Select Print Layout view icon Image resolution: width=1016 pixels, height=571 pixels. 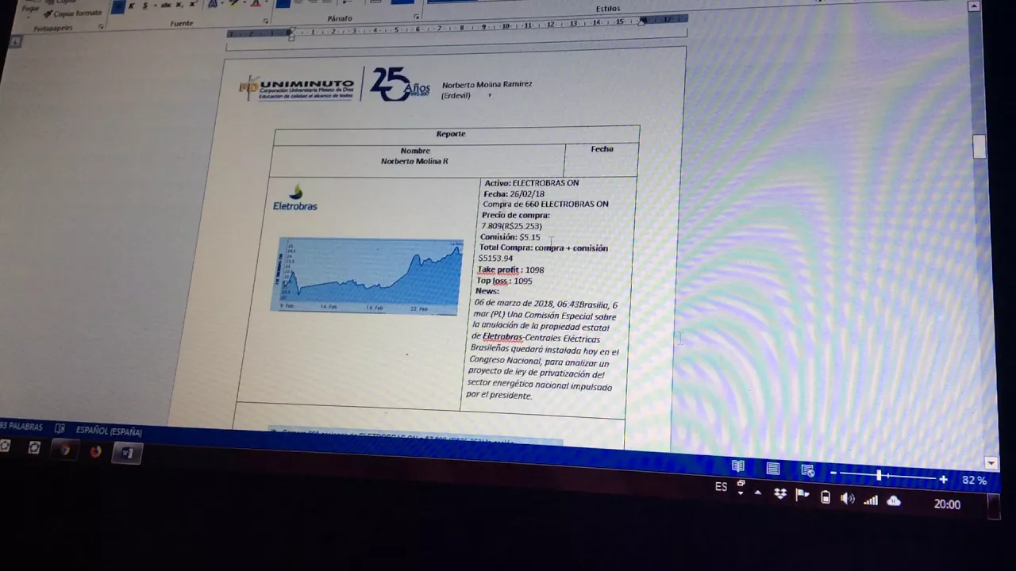click(773, 469)
